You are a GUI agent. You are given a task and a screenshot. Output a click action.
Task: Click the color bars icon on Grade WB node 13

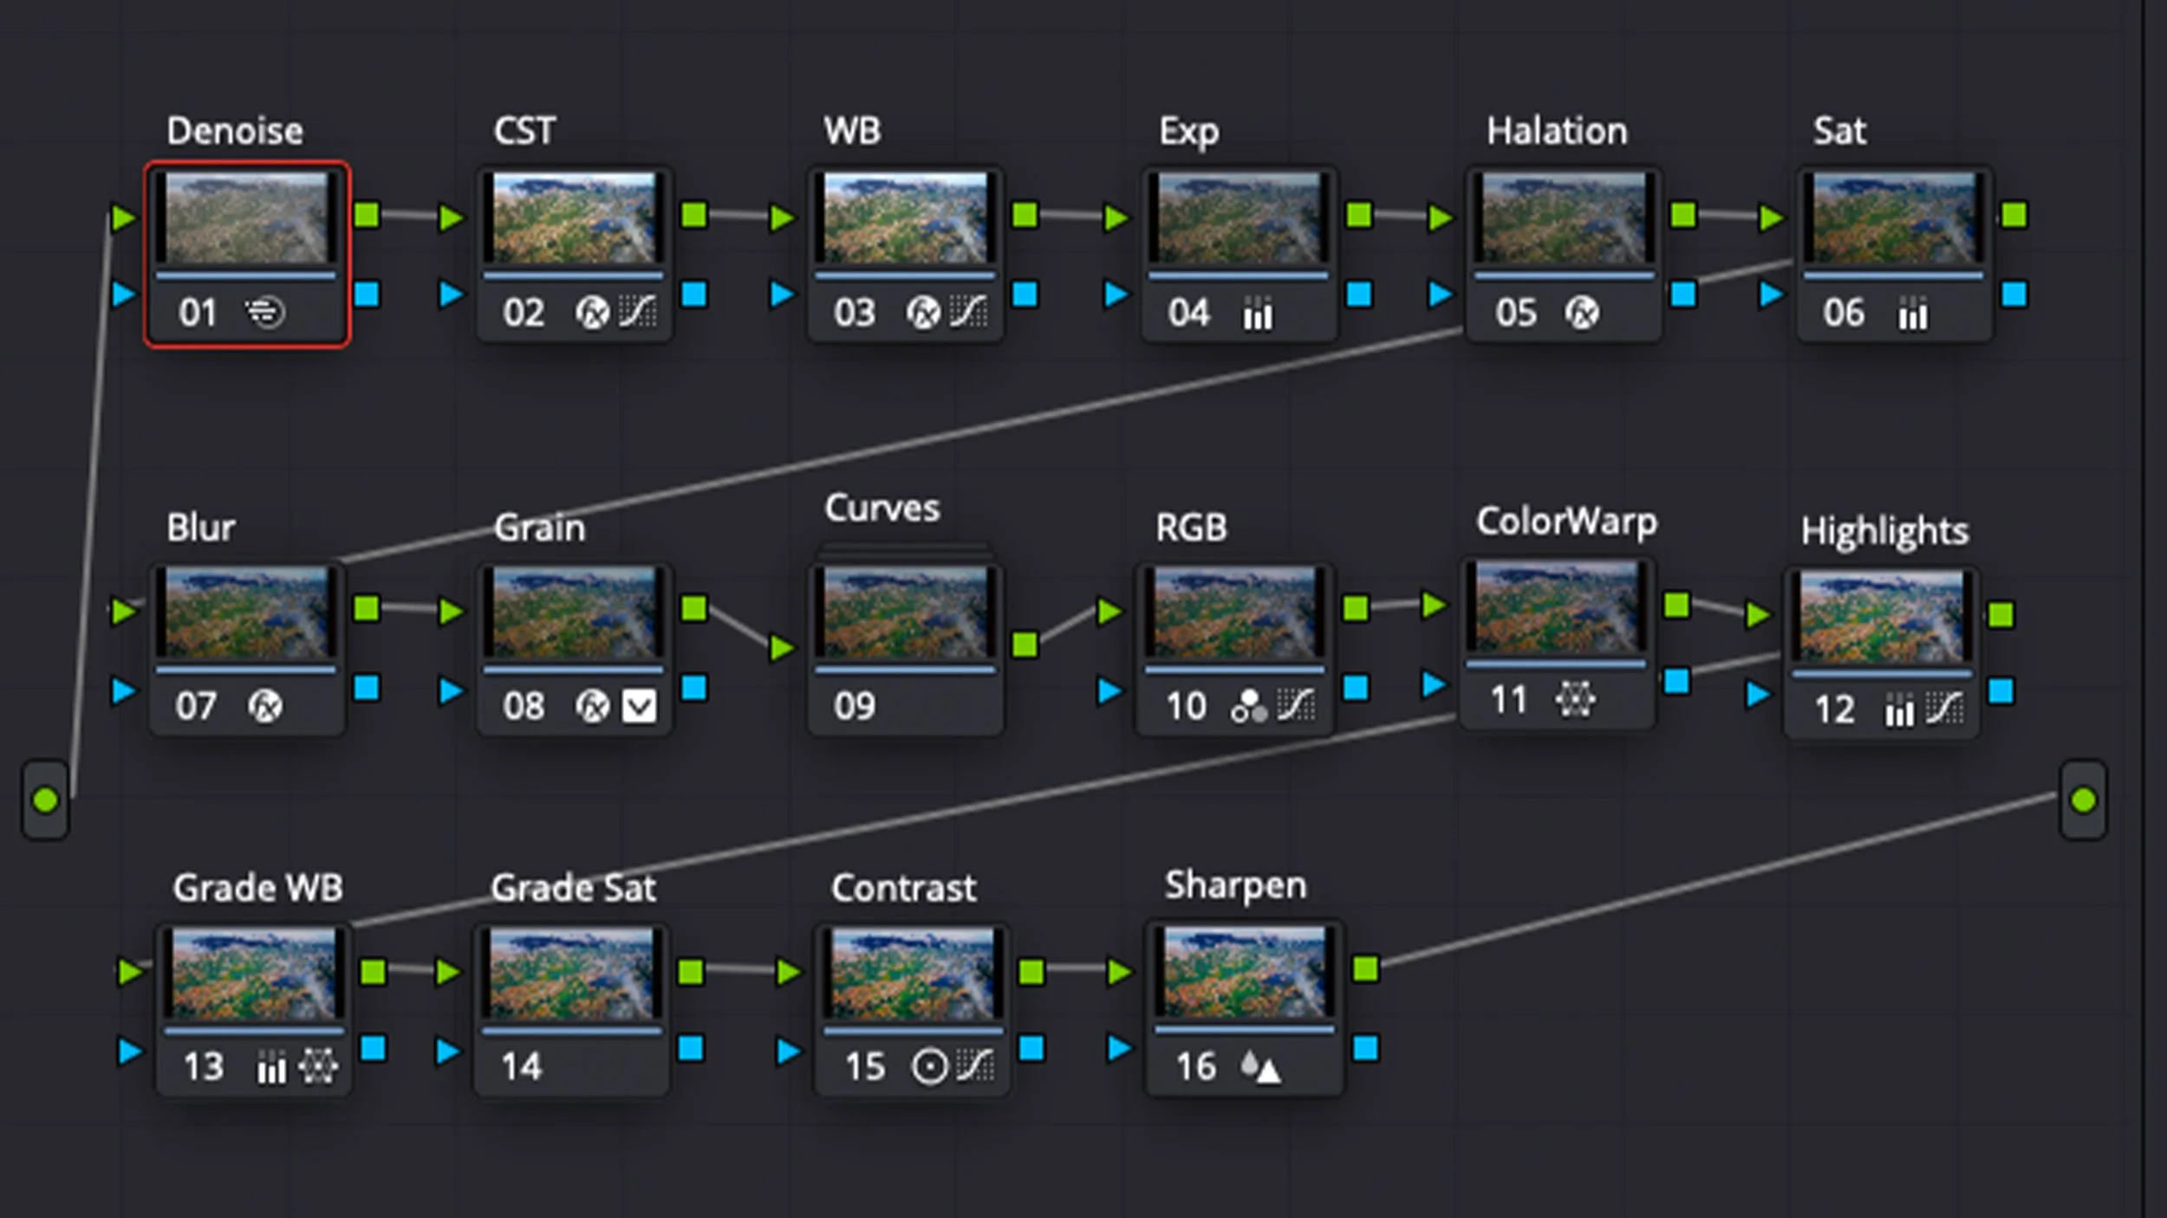pos(271,1067)
